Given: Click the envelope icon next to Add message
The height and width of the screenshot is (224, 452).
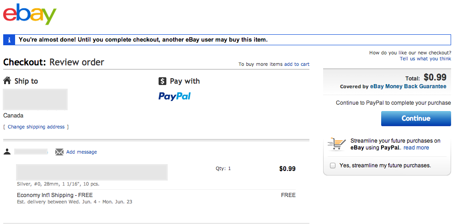Looking at the screenshot, I should point(59,152).
